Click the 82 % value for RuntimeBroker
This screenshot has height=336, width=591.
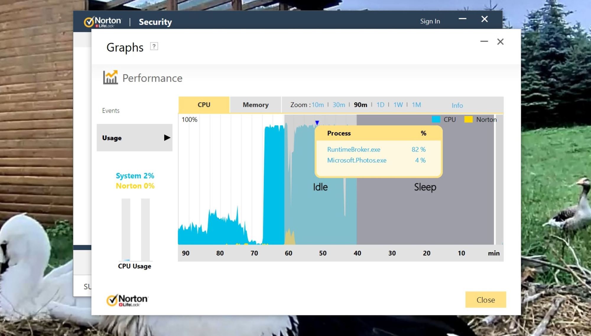(x=418, y=150)
